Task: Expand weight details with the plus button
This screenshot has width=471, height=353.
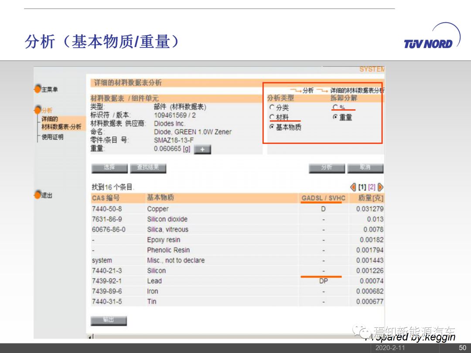Action: [202, 149]
